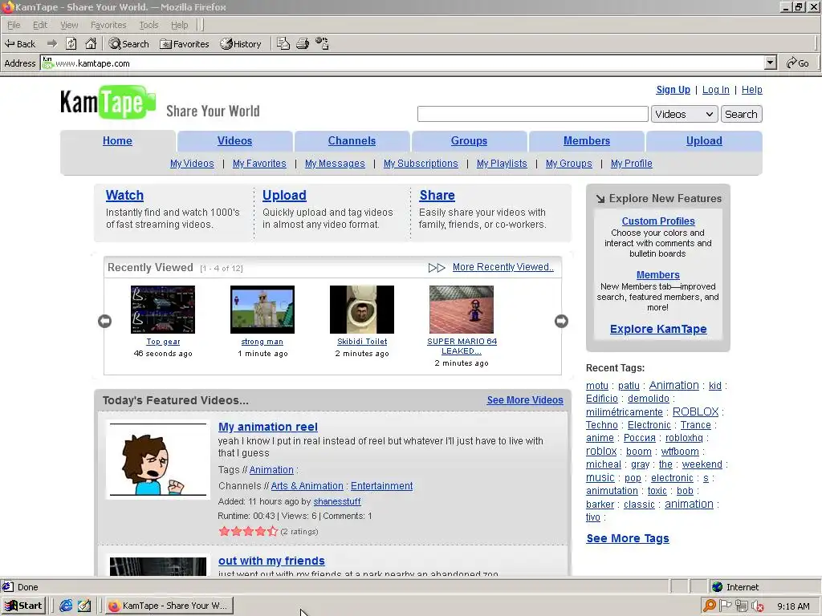The height and width of the screenshot is (616, 822).
Task: Click the star rating of My animation reel
Action: click(x=248, y=531)
